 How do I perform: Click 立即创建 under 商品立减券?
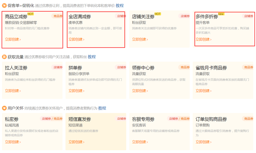(x=13, y=40)
